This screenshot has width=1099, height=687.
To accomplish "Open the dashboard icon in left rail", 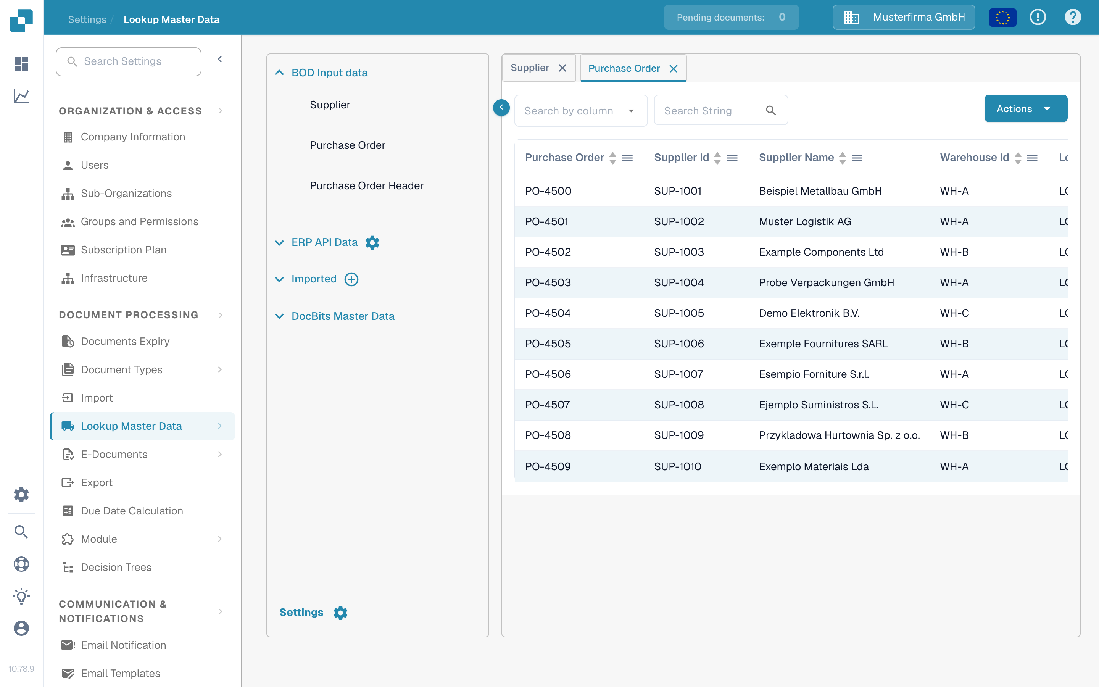I will tap(21, 64).
